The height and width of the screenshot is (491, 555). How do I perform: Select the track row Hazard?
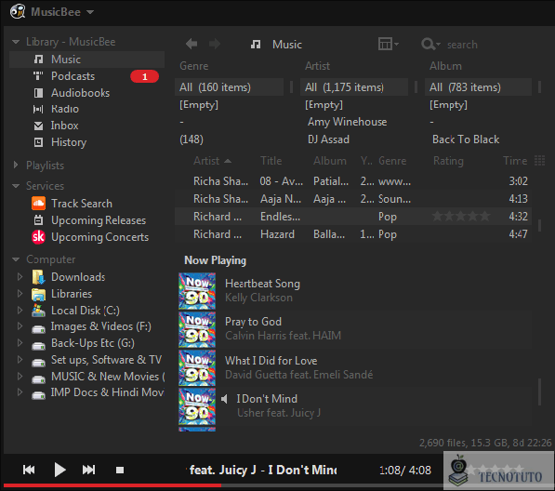click(353, 234)
